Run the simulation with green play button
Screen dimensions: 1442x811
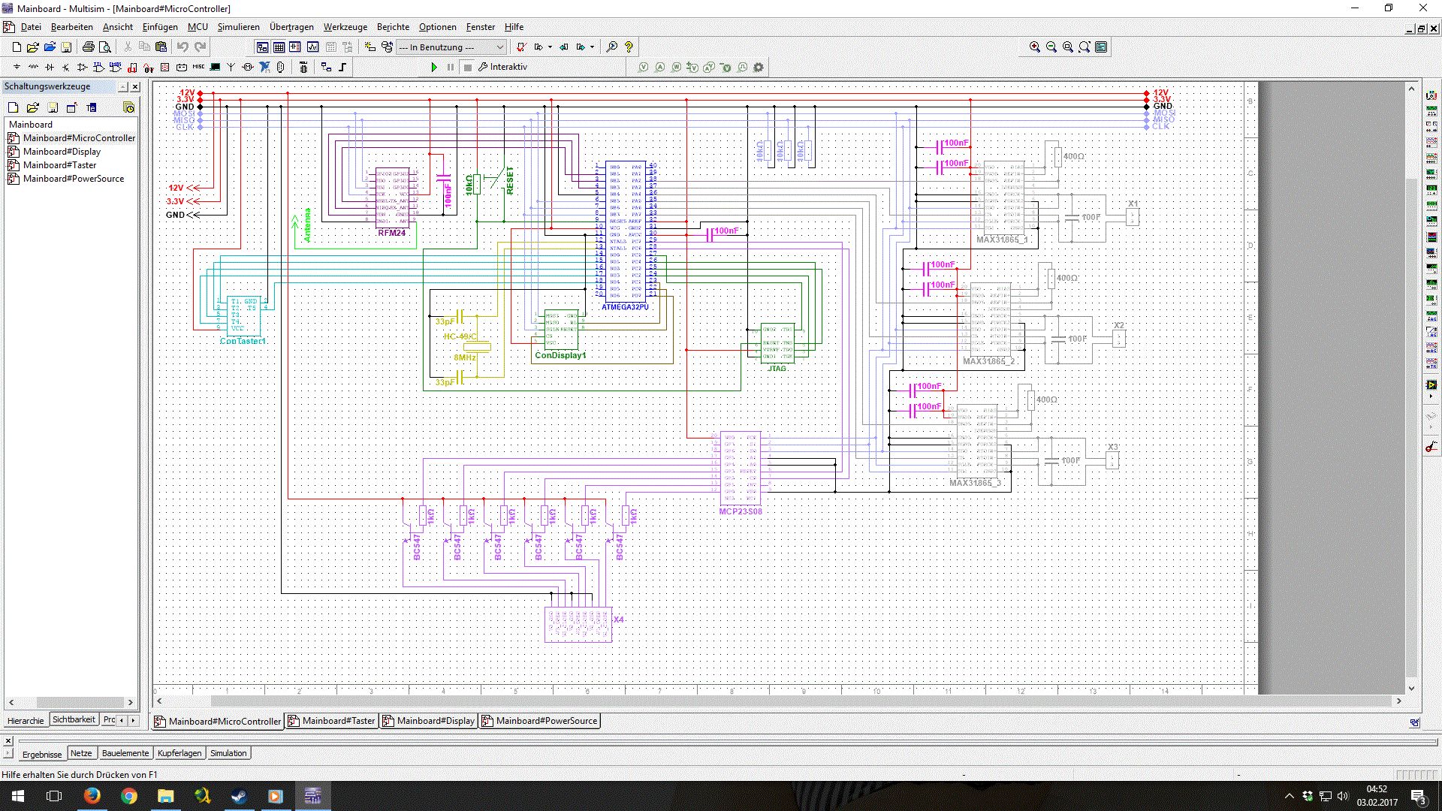click(x=434, y=67)
